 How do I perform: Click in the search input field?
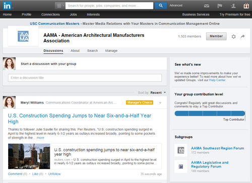[109, 6]
